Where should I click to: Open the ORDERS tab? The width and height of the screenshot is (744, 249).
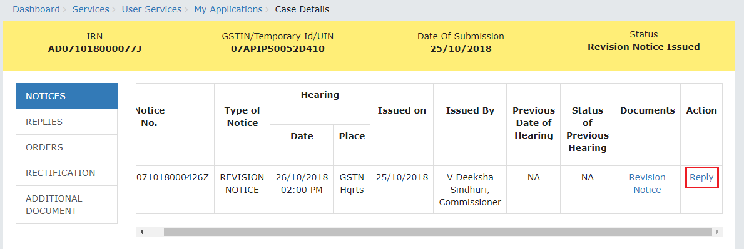click(x=66, y=147)
